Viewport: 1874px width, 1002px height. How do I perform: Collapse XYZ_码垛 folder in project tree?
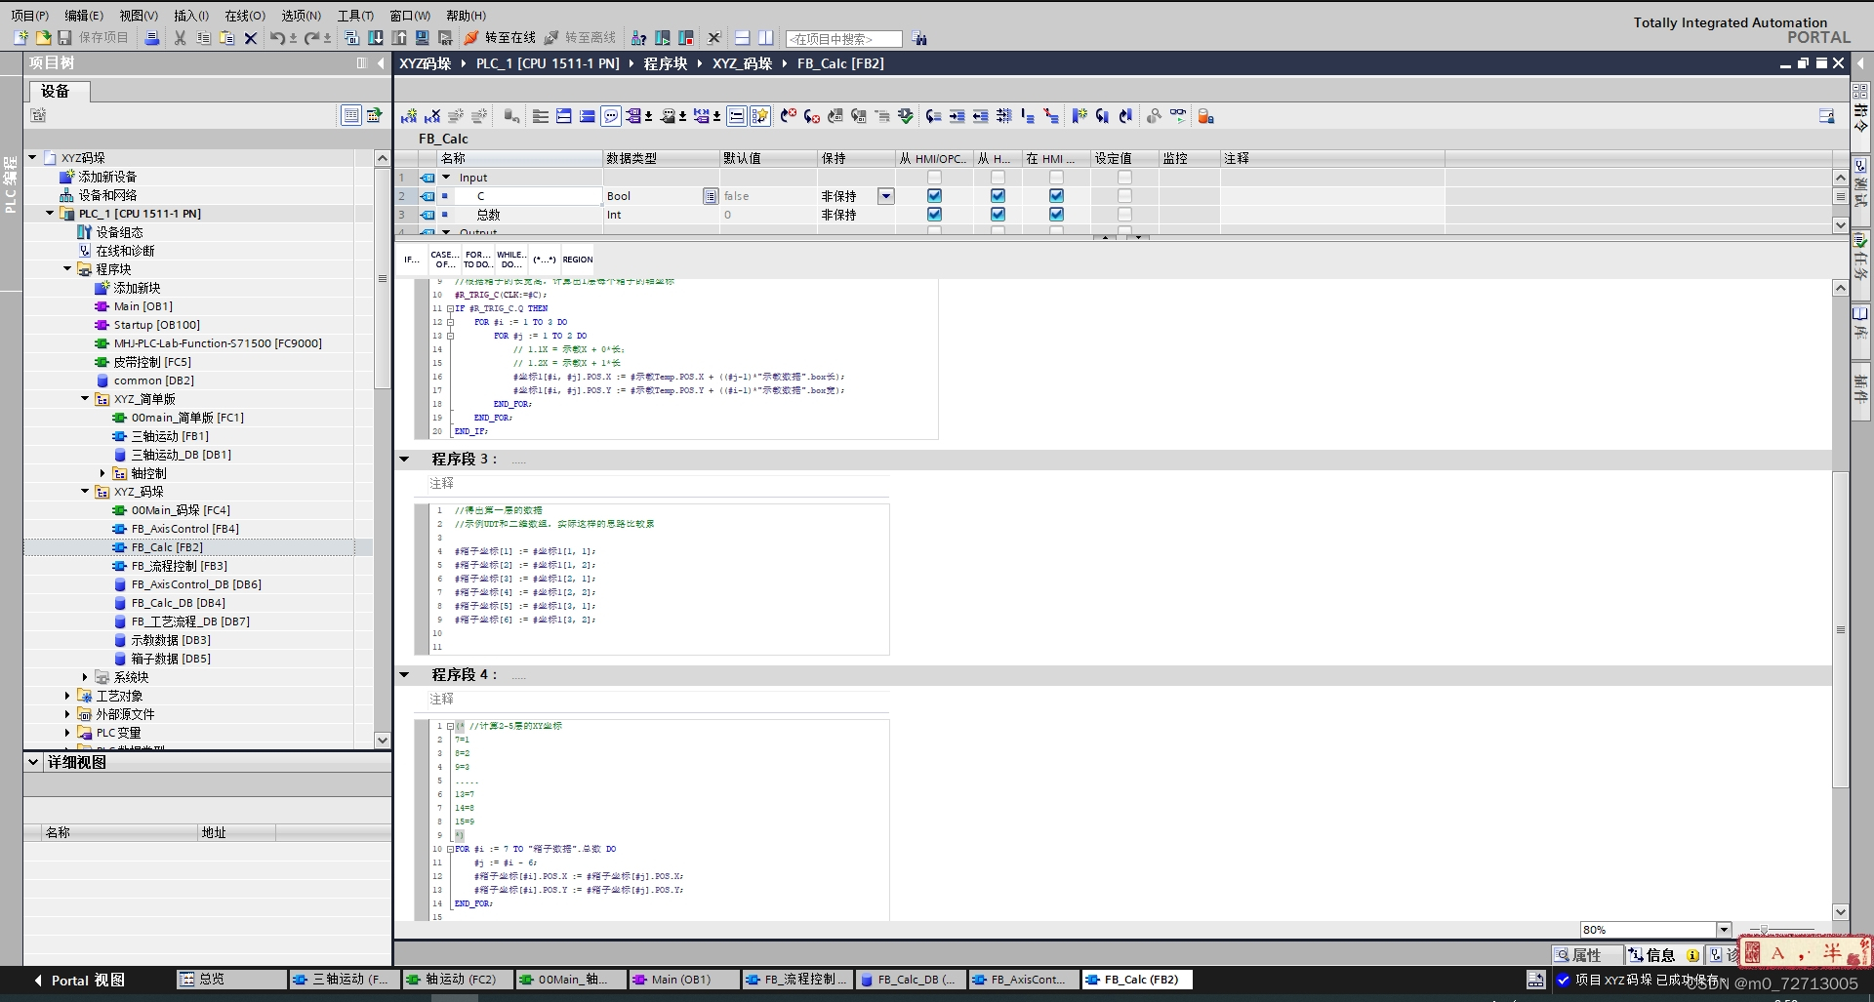(x=85, y=492)
